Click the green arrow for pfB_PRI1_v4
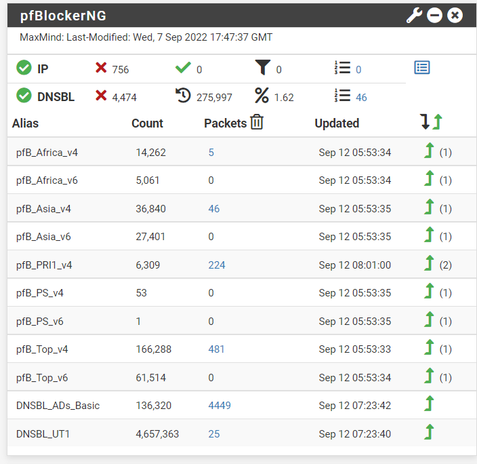This screenshot has width=477, height=464. click(429, 263)
